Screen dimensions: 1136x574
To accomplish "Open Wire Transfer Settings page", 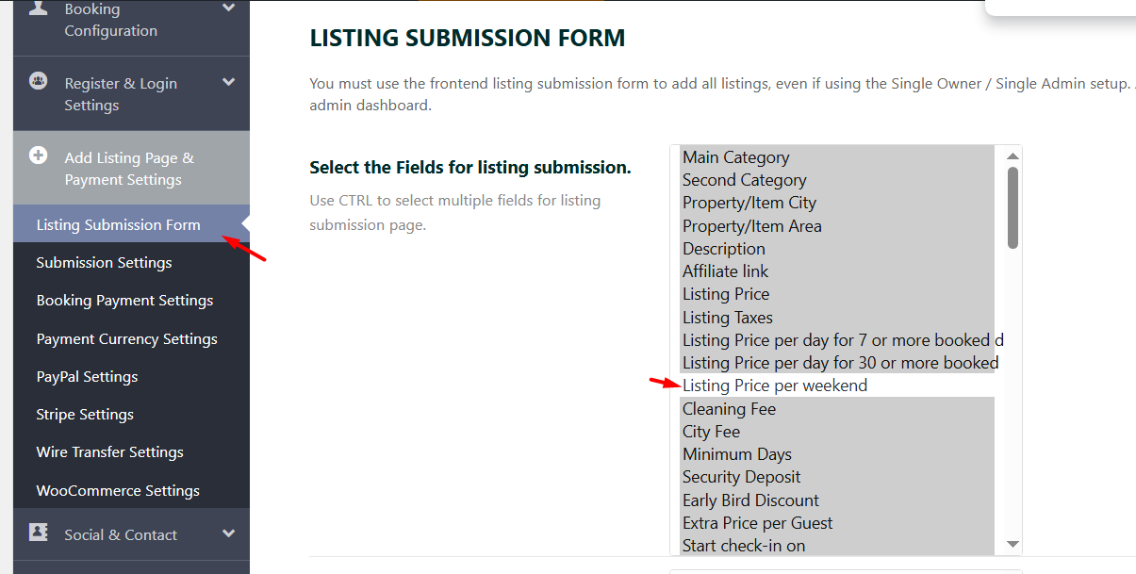I will [x=109, y=452].
